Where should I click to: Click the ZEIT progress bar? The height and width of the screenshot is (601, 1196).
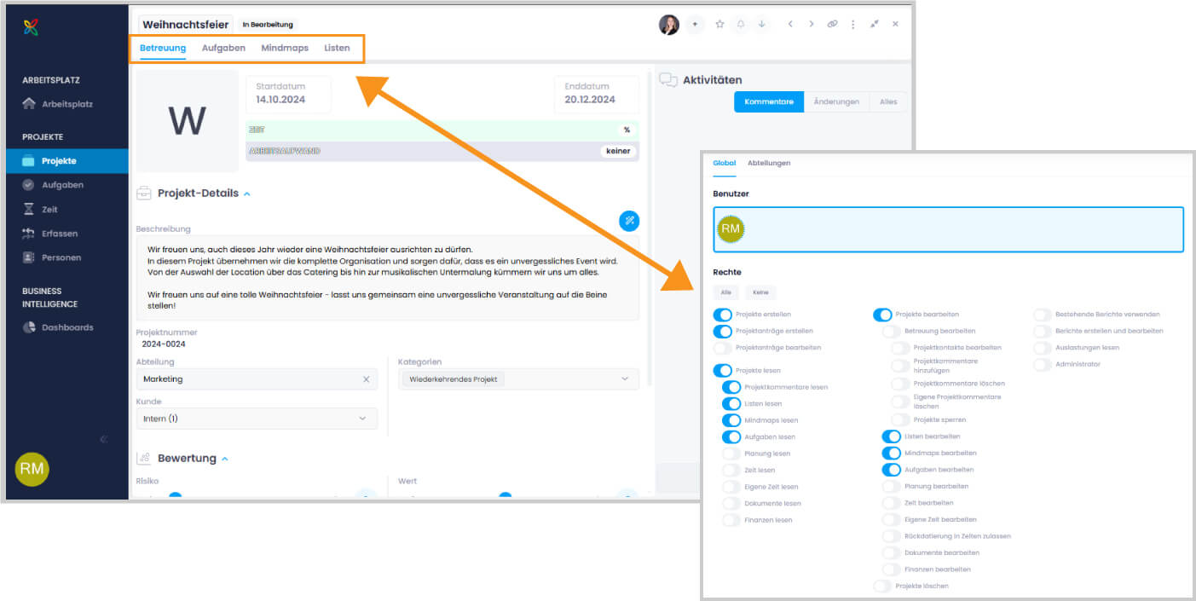(x=442, y=130)
